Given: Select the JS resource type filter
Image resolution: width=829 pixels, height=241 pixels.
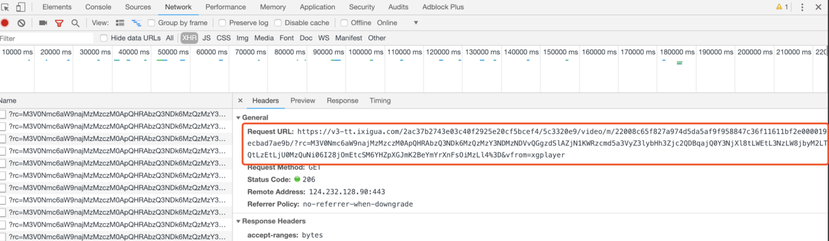Looking at the screenshot, I should [x=207, y=38].
